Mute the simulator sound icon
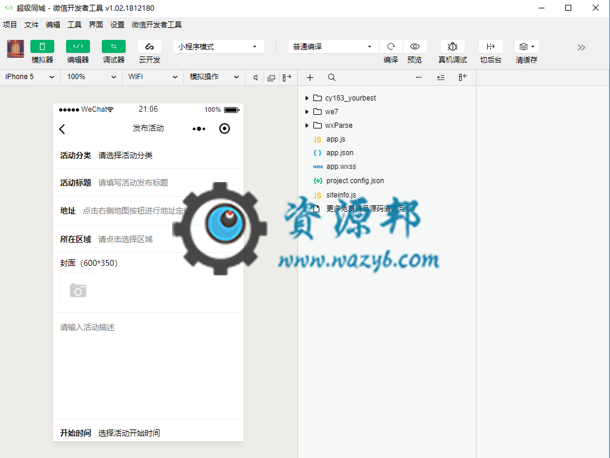The image size is (610, 458). (256, 78)
